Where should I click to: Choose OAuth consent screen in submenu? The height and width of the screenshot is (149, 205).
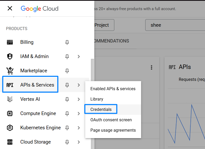(x=113, y=120)
